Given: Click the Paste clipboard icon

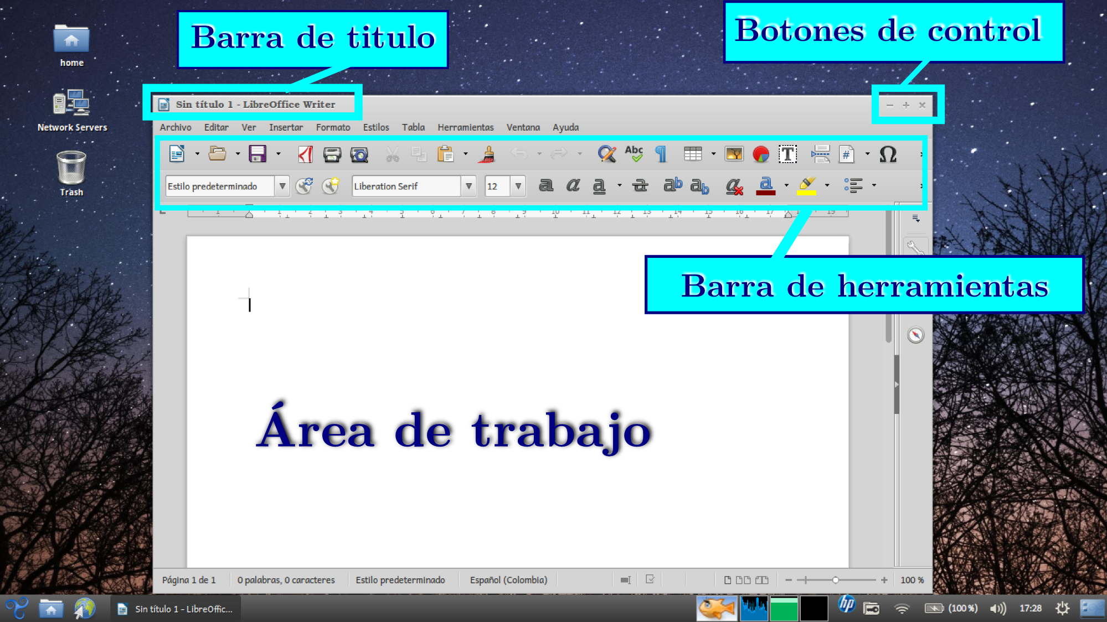Looking at the screenshot, I should click(445, 154).
